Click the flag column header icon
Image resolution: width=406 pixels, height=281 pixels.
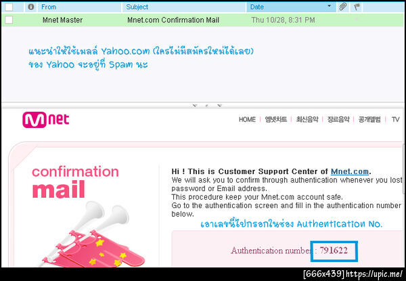click(x=357, y=7)
